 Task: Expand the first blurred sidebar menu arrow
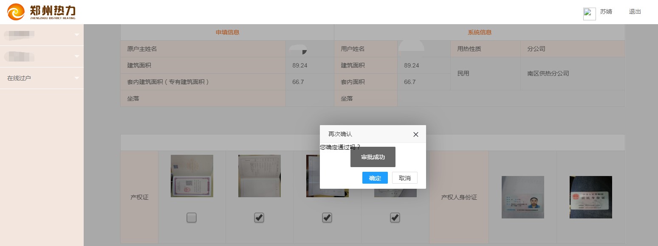coord(77,35)
